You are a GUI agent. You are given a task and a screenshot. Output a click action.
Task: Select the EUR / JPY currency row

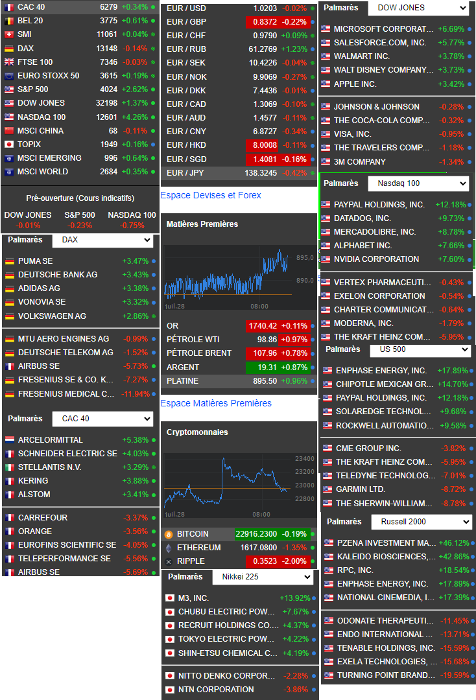click(x=239, y=173)
